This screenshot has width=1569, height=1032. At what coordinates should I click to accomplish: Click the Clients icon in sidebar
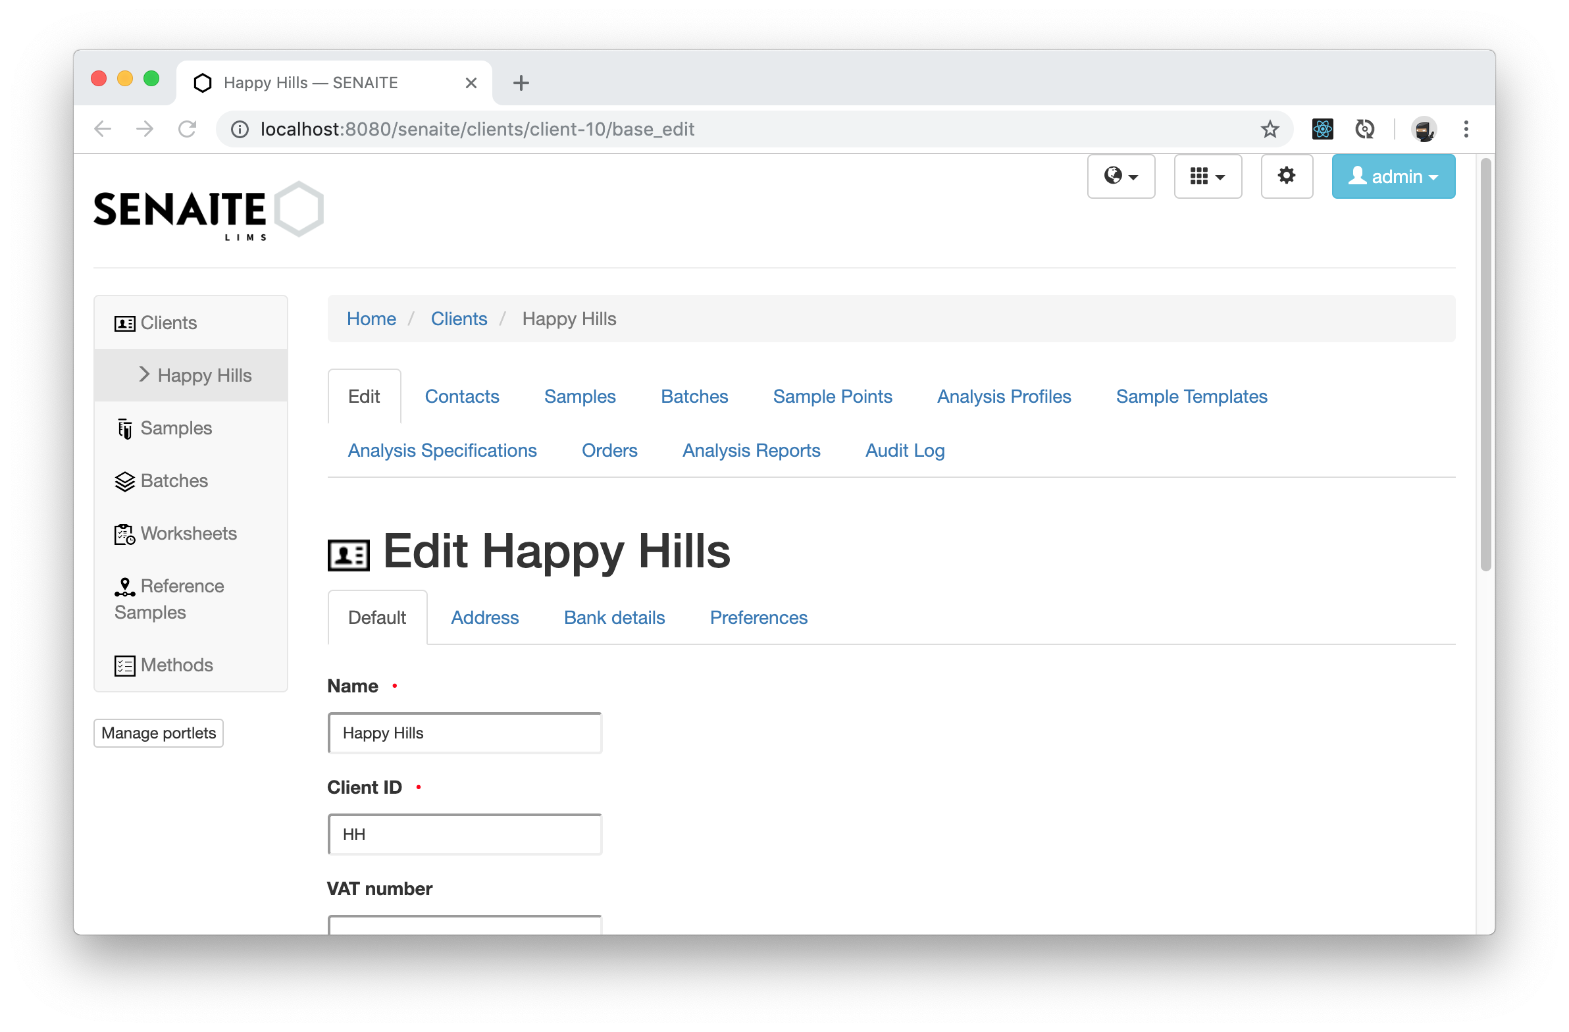coord(123,322)
